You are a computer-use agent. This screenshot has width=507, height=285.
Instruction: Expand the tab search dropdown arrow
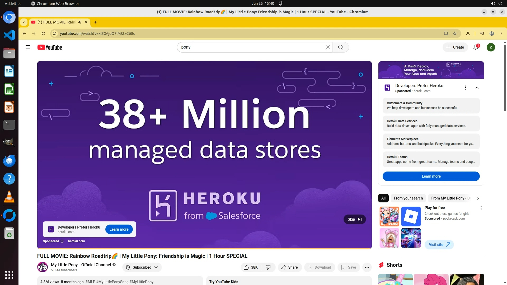coord(24,22)
